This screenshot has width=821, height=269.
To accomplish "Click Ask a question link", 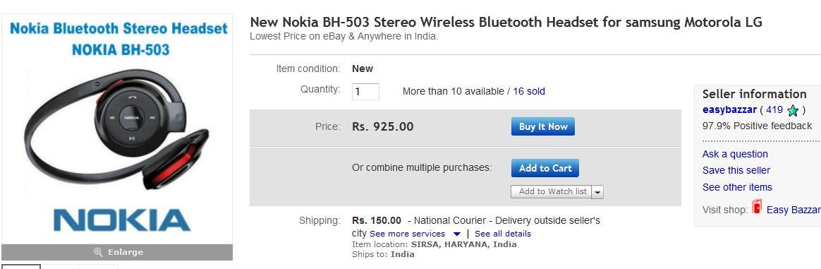I will [735, 154].
